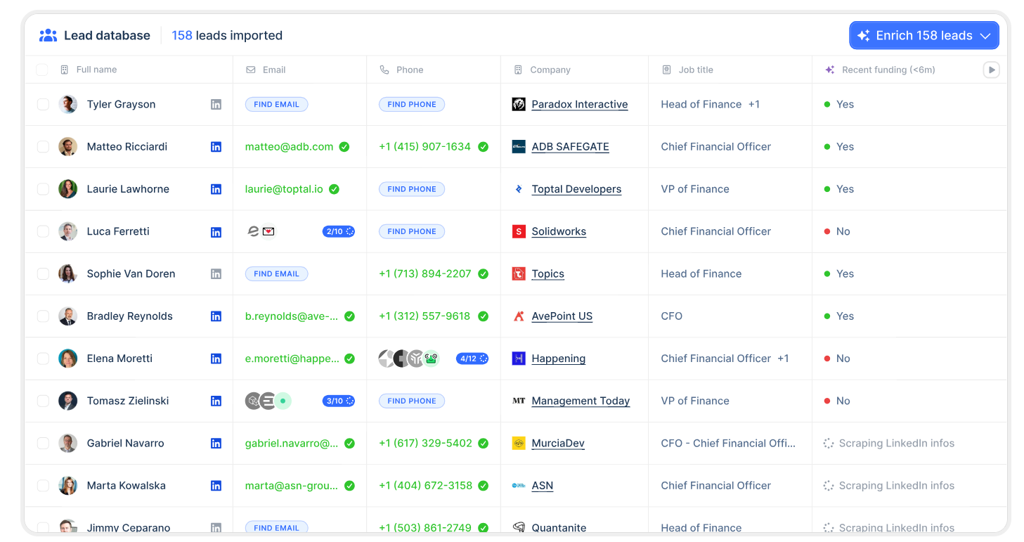The image size is (1024, 542).
Task: Open the Toptal Developers company link
Action: pos(576,189)
